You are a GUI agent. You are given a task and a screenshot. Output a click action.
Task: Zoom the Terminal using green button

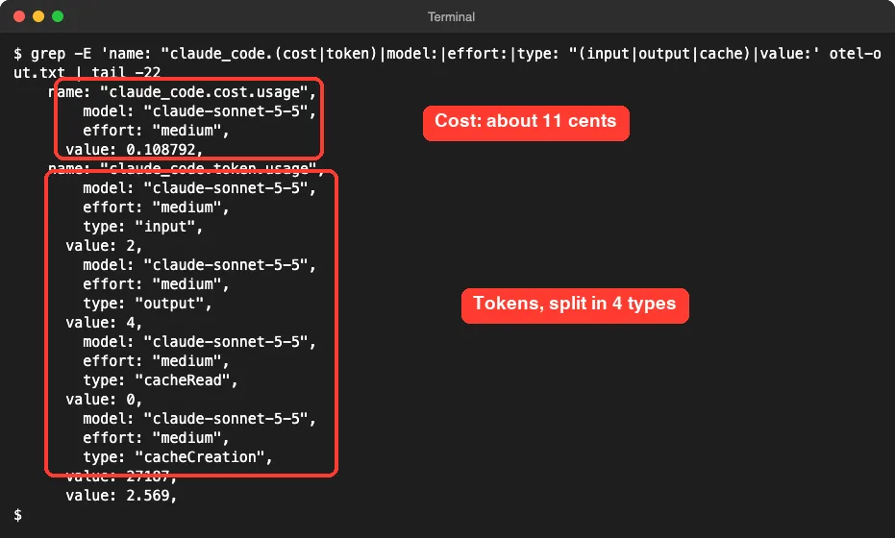coord(58,16)
